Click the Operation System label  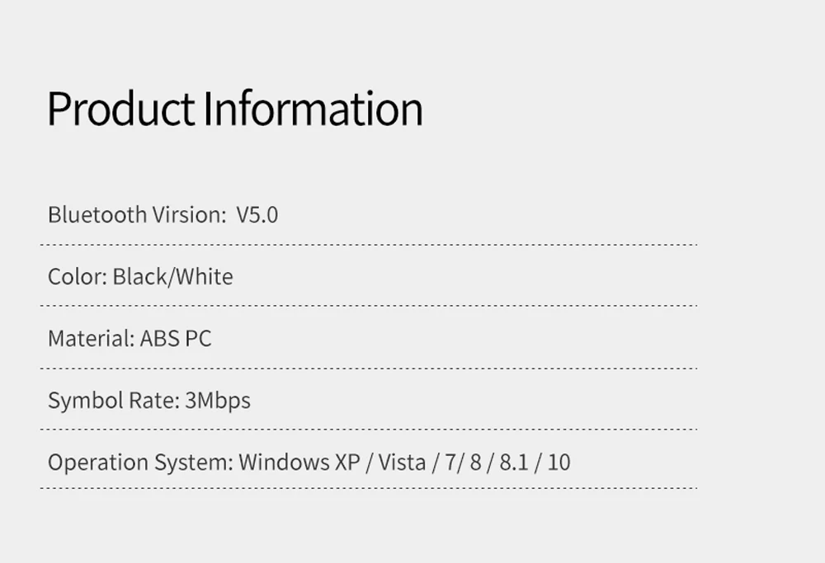coord(140,462)
